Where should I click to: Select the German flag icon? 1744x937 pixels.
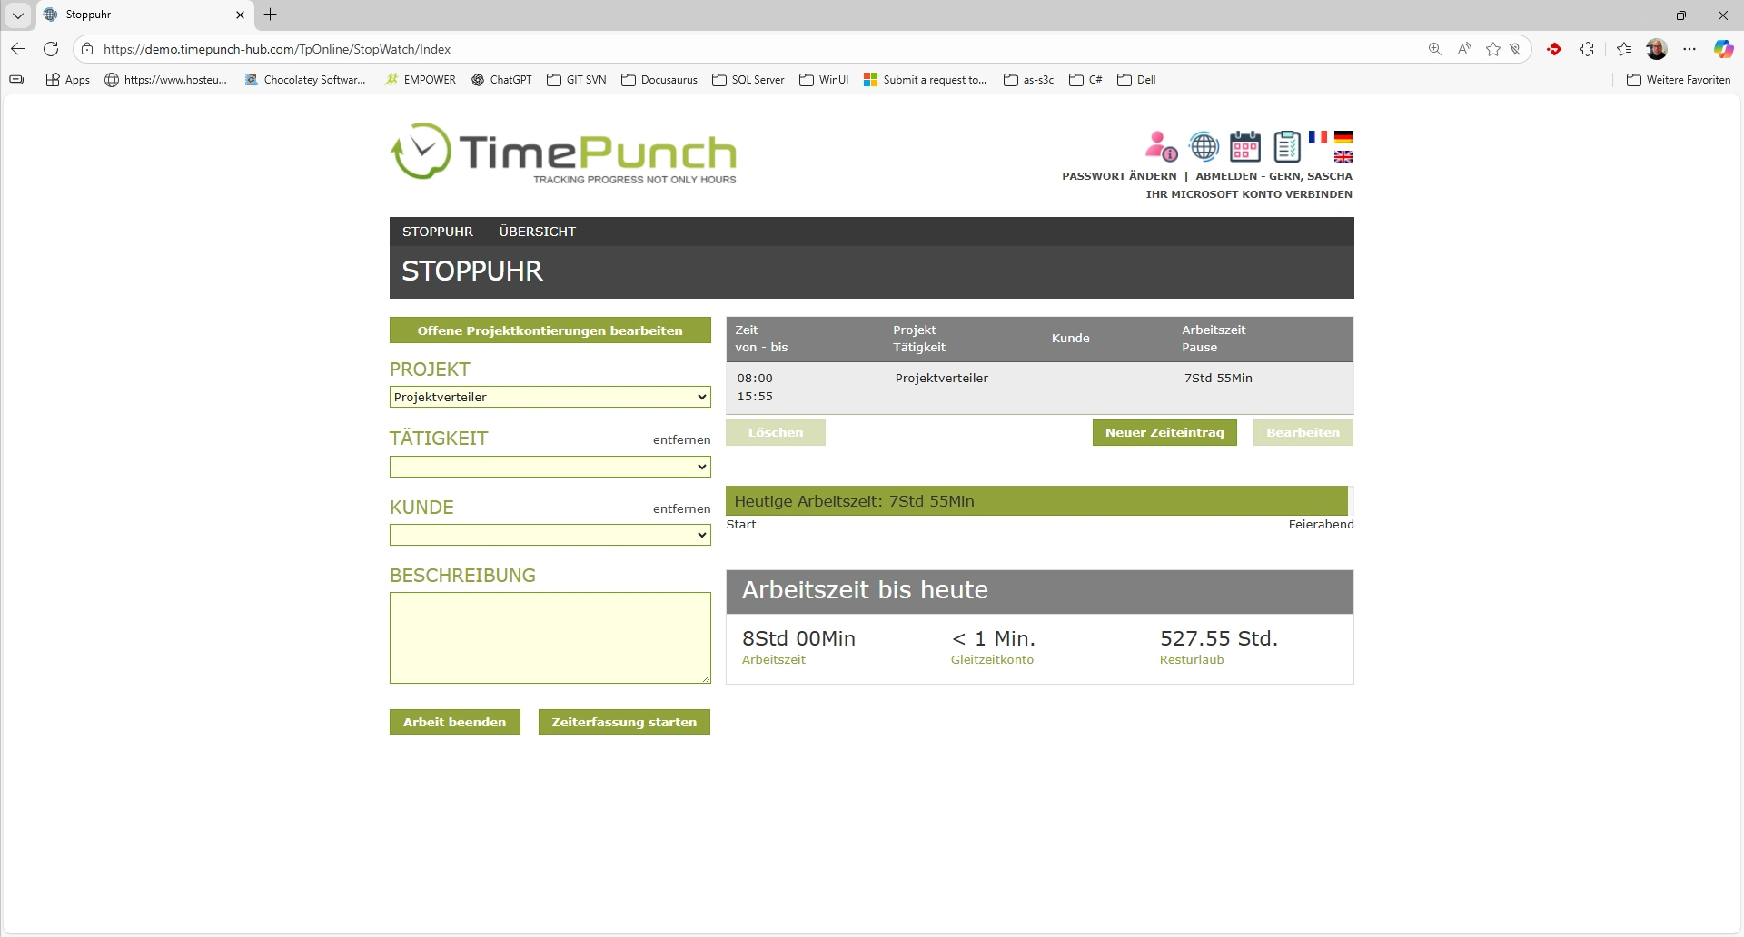[x=1343, y=137]
